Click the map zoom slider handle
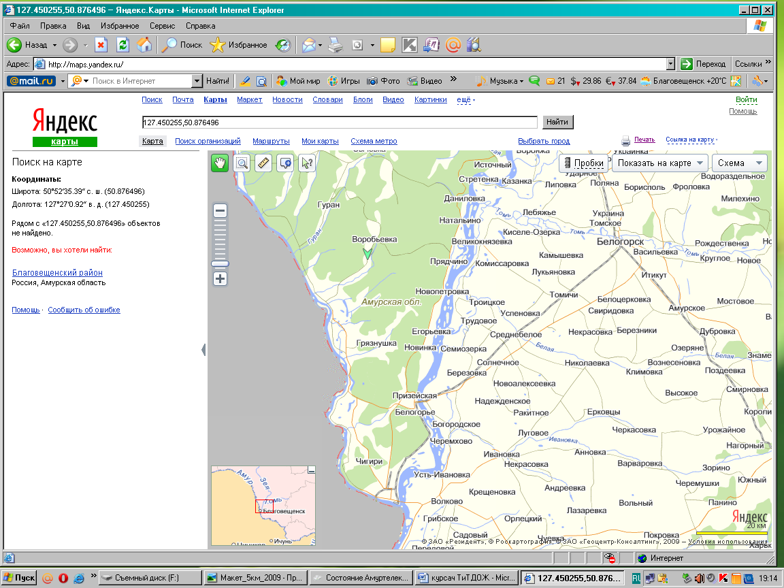 220,263
